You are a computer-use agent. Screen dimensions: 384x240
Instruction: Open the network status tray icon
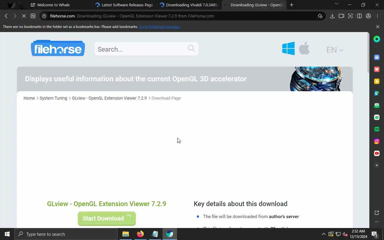click(338, 234)
